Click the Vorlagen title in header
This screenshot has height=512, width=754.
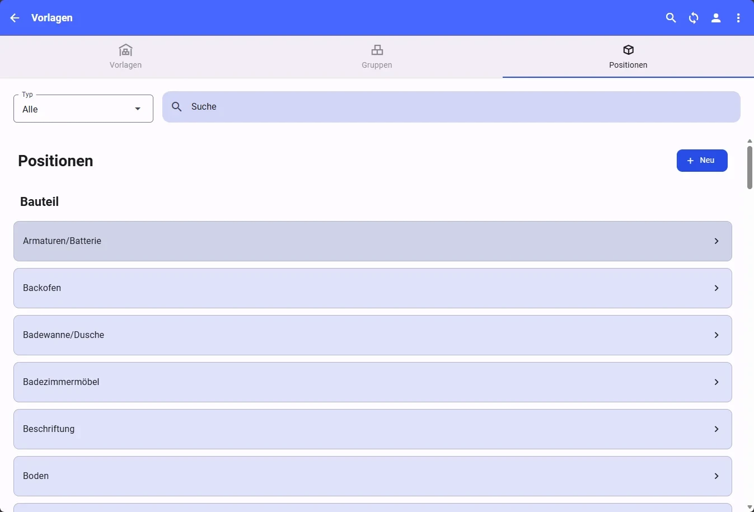pyautogui.click(x=52, y=18)
